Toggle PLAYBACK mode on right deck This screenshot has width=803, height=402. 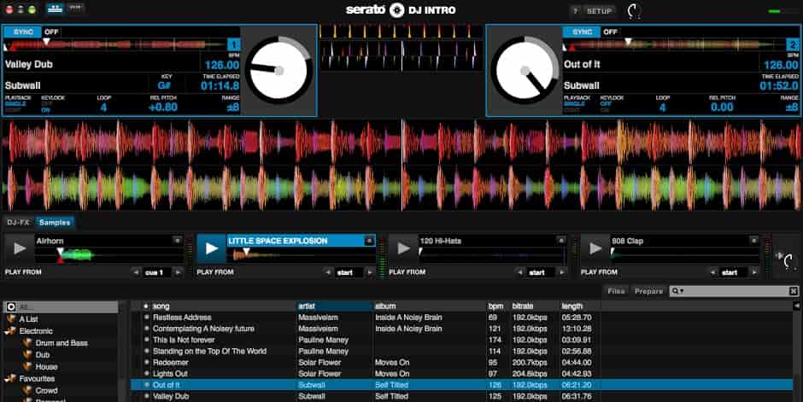point(577,104)
